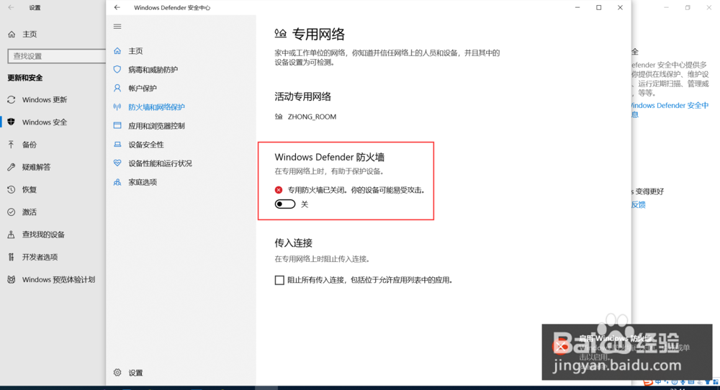Open the hamburger navigation menu
720x390 pixels.
[117, 27]
